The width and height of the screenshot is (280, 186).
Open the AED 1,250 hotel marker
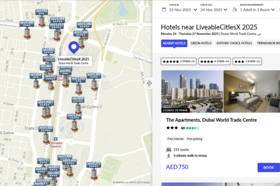coord(45,102)
